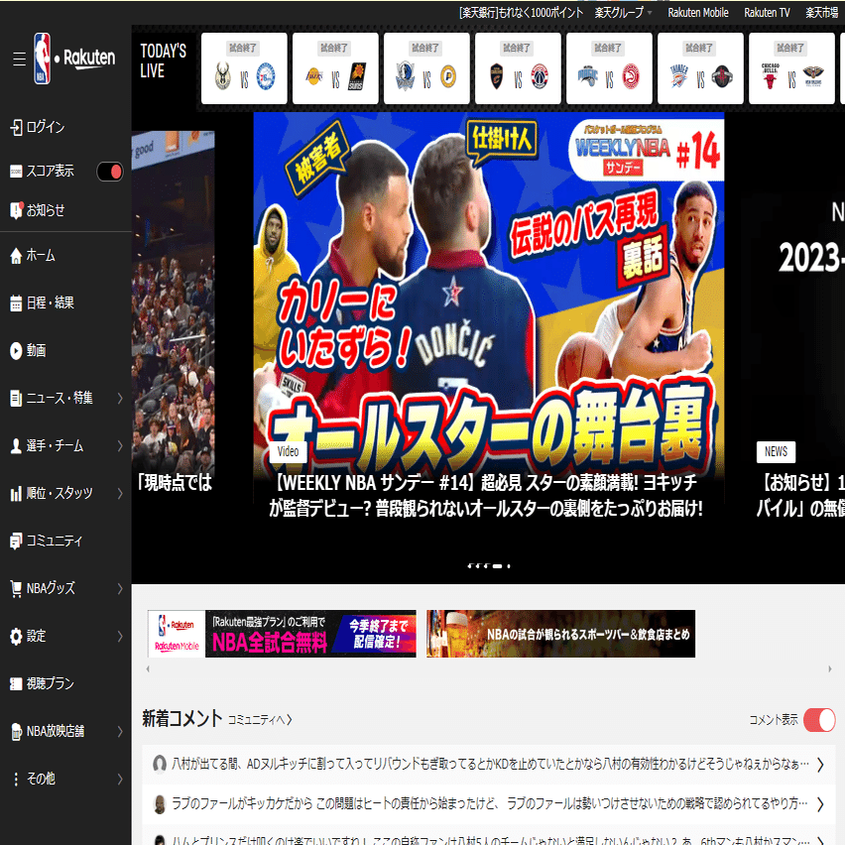
Task: Click the コミュニティ chat icon
Action: click(x=16, y=541)
